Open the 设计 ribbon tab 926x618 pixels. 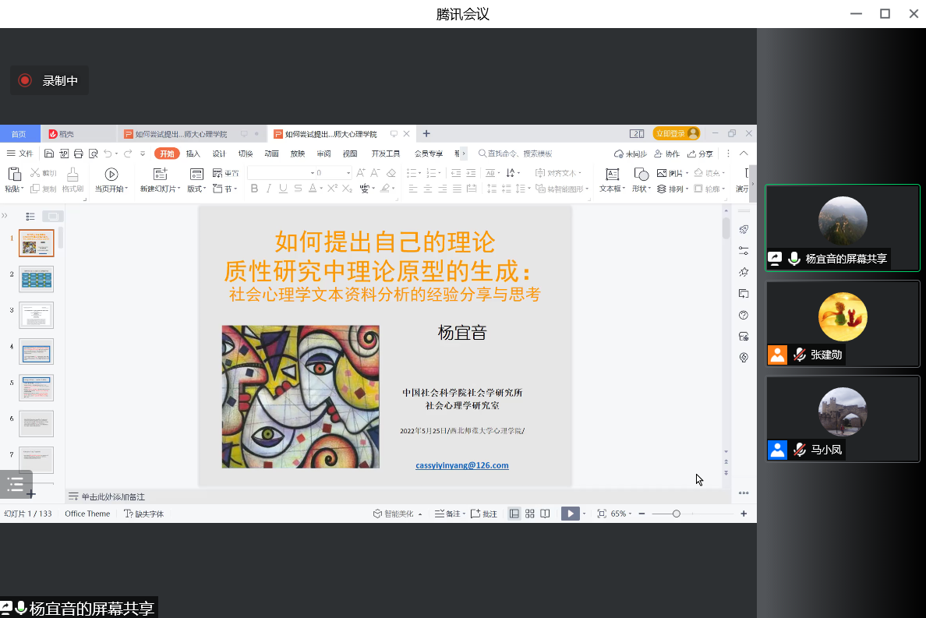coord(219,154)
